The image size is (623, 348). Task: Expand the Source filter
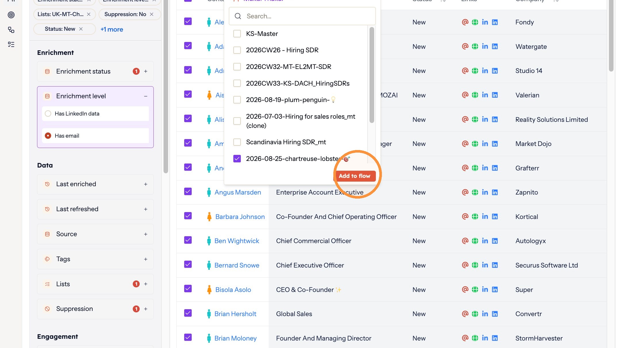click(x=146, y=234)
